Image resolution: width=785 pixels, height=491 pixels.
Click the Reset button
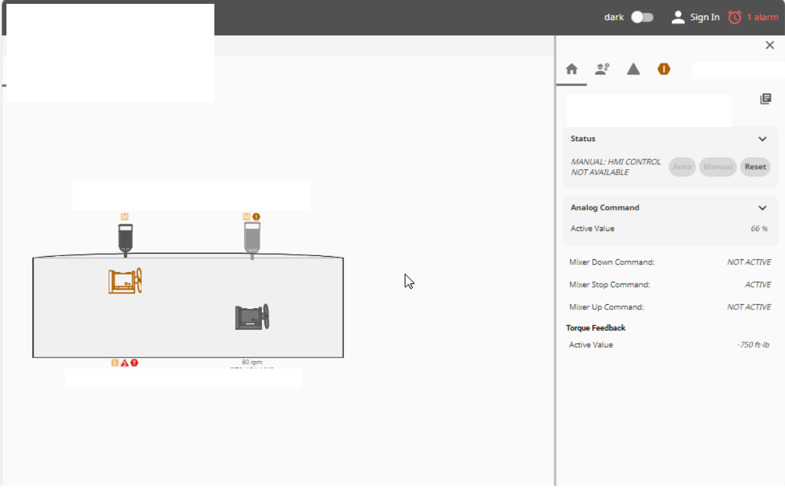click(x=755, y=167)
